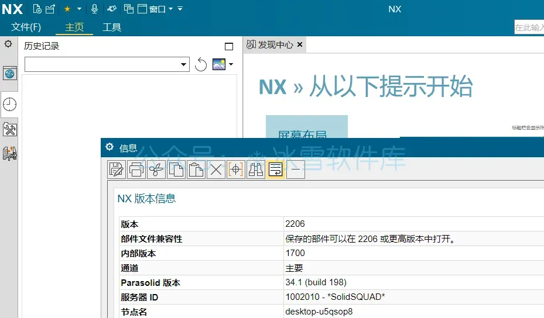Image resolution: width=544 pixels, height=318 pixels.
Task: Toggle word wrap in 信息 toolbar
Action: pyautogui.click(x=275, y=170)
